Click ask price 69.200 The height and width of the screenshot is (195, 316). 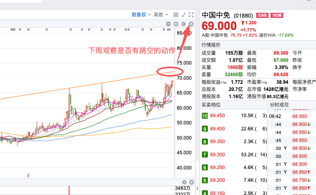point(217,180)
